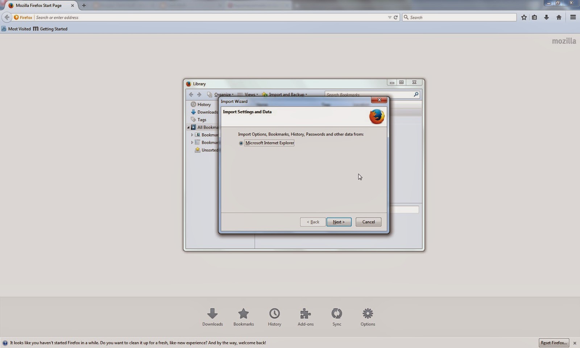Click the Library forward arrow
580x348 pixels.
click(x=199, y=95)
